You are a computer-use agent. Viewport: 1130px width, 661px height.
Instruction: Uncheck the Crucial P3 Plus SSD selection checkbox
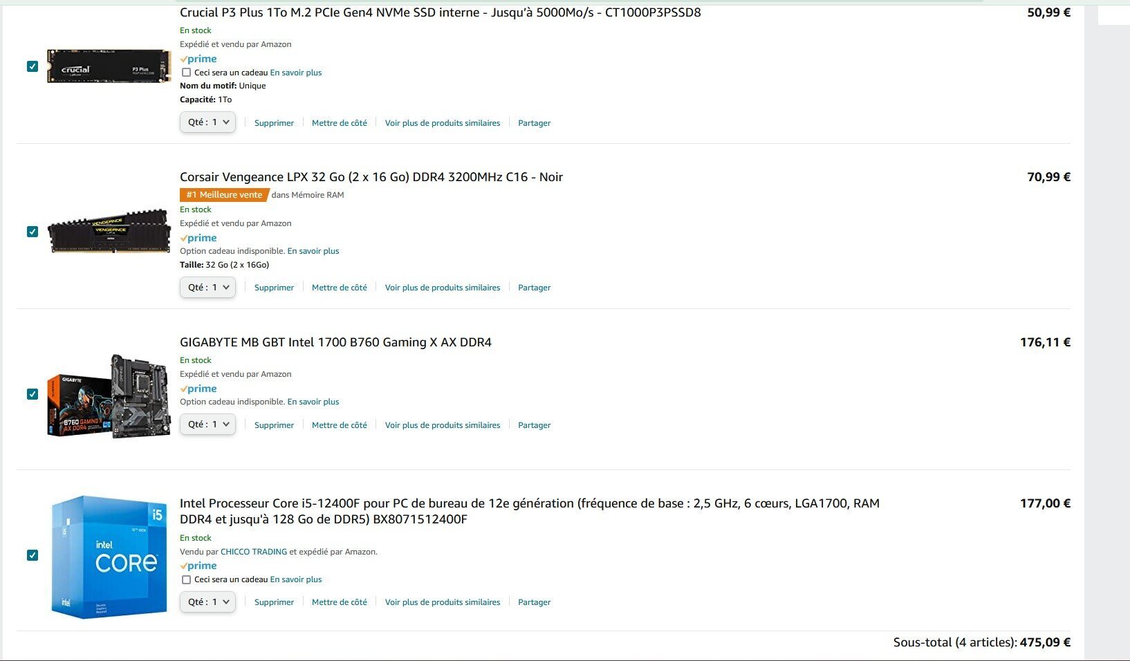33,66
